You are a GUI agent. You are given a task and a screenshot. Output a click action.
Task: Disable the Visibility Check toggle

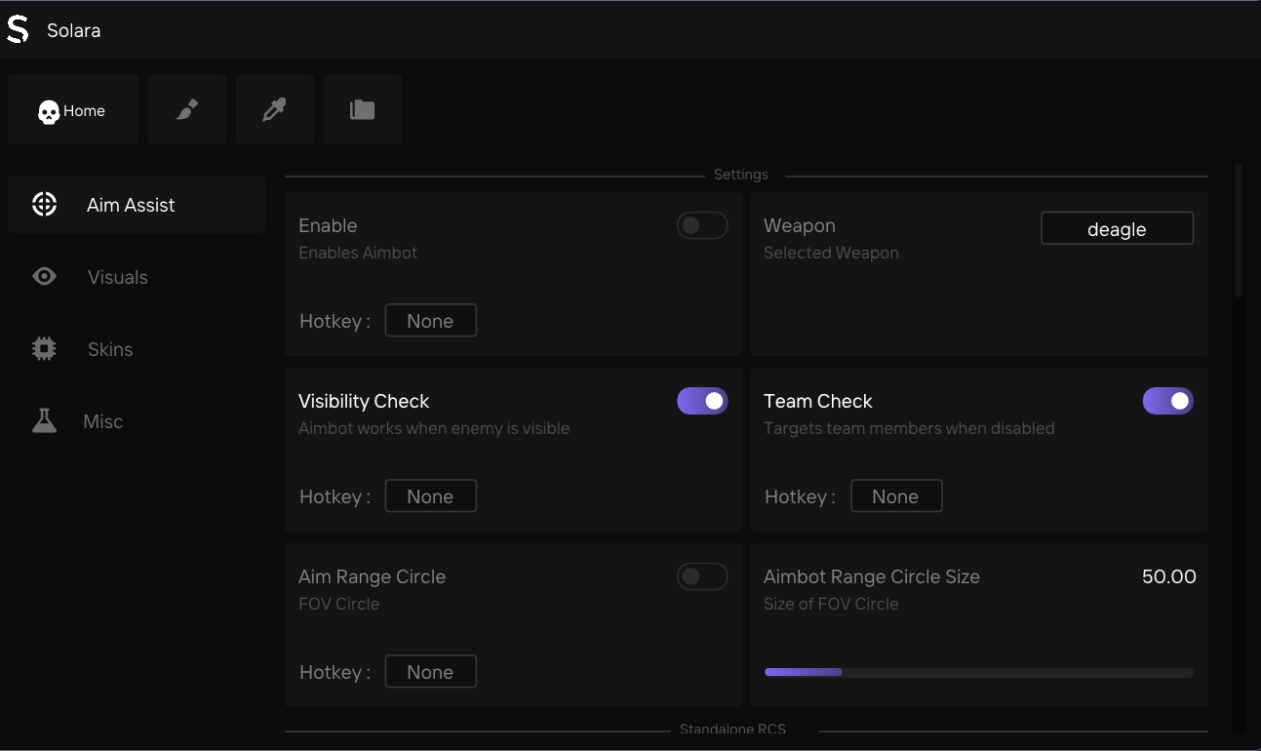pos(702,401)
